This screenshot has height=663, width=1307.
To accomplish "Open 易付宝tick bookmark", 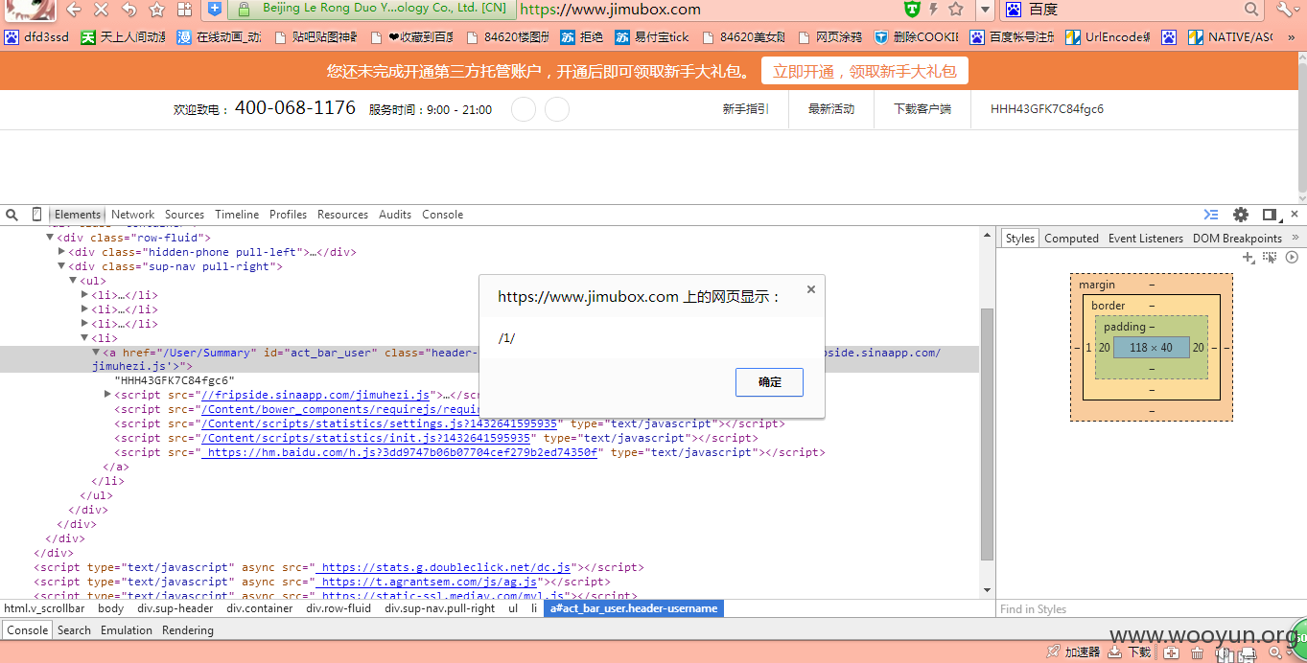I will point(652,37).
